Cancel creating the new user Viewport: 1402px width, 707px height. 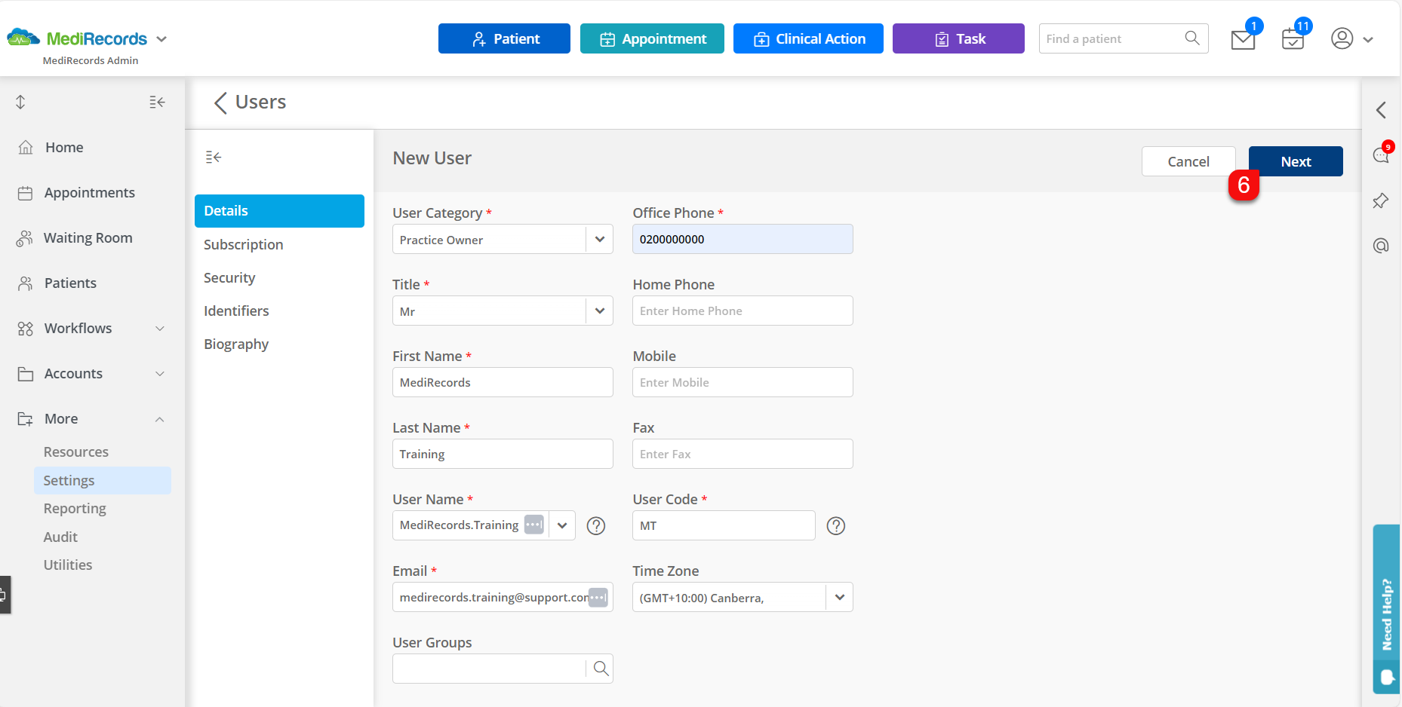click(x=1188, y=161)
